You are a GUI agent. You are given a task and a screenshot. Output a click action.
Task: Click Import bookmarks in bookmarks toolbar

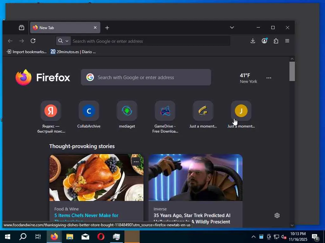[27, 52]
